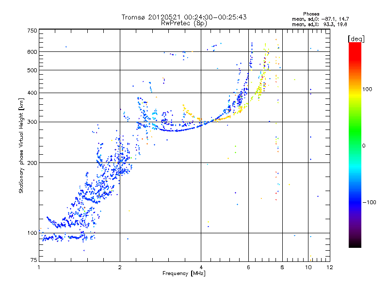
Task: Click the x-axis label 'Frequency [MHz]'
Action: coord(184,274)
